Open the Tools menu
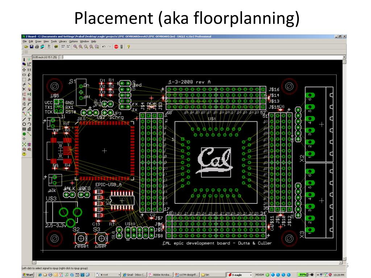The height and width of the screenshot is (278, 371). pos(54,41)
